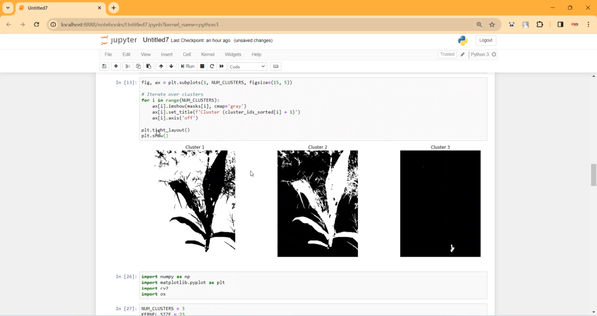Copy selected cells in the toolbar
Viewport: 597px width, 316px height.
(138, 66)
